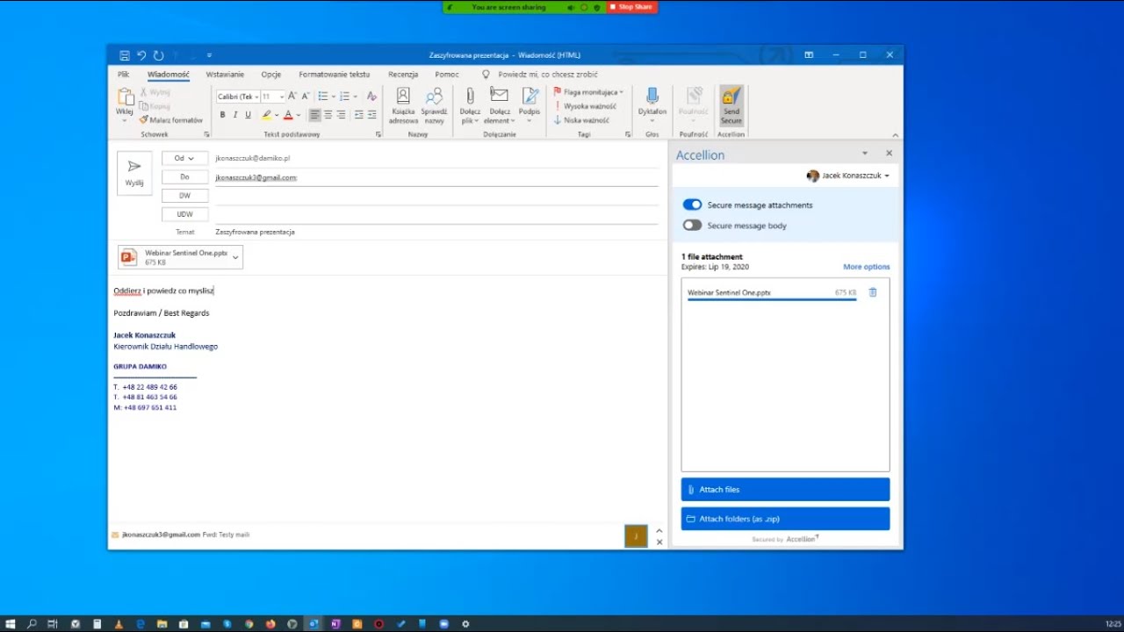The image size is (1124, 632).
Task: Open VLC from the taskbar
Action: pyautogui.click(x=119, y=624)
